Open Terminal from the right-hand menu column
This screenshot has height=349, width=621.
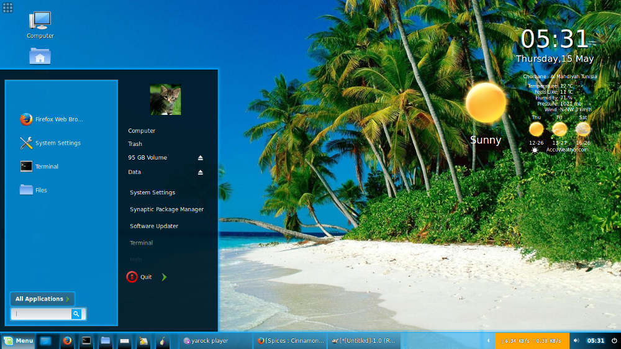coord(142,243)
